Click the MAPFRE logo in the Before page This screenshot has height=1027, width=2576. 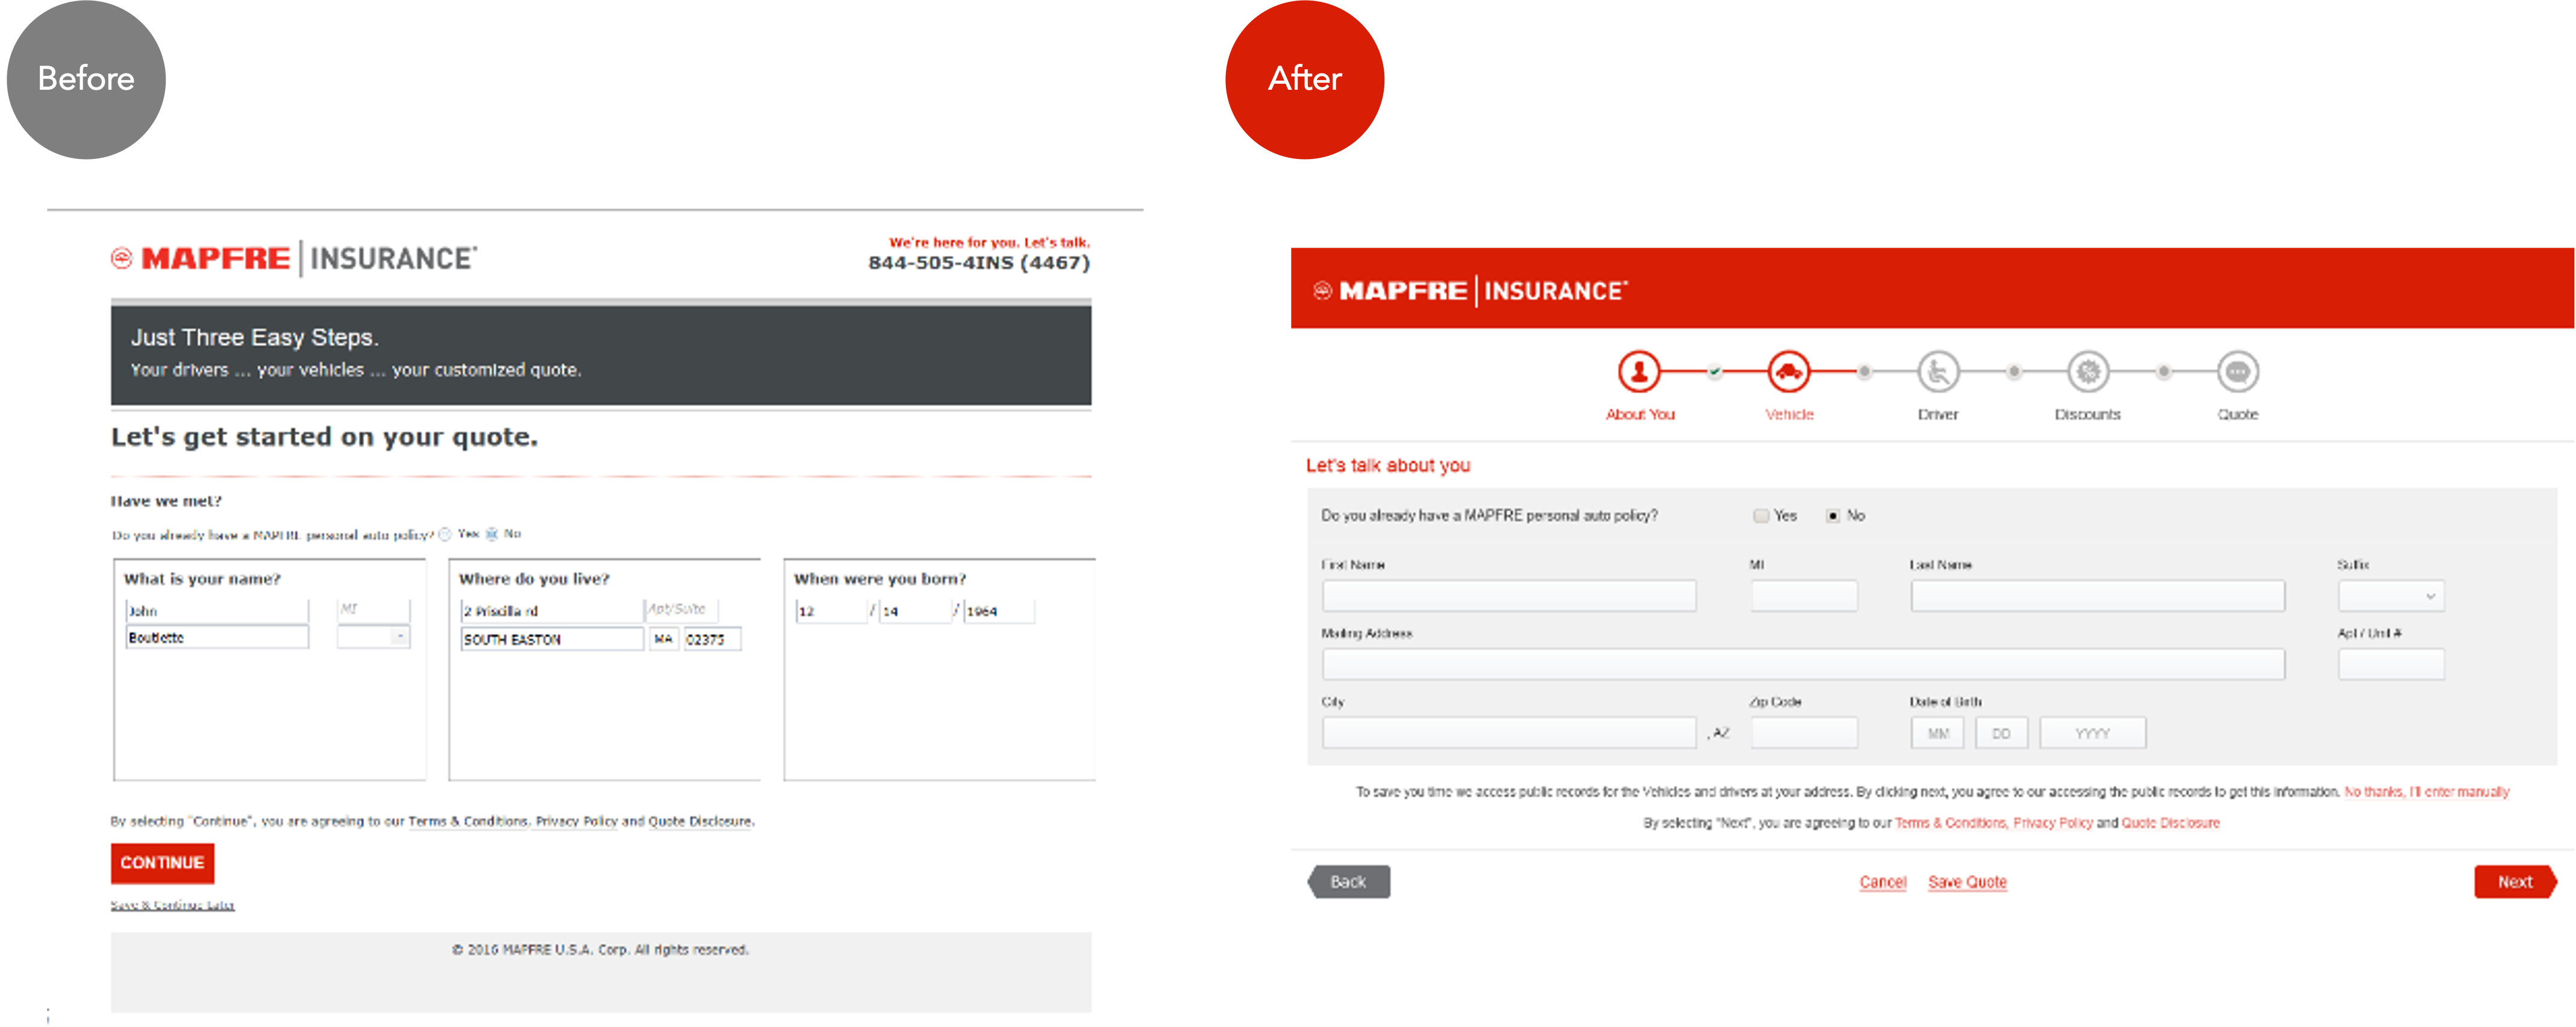(x=294, y=258)
